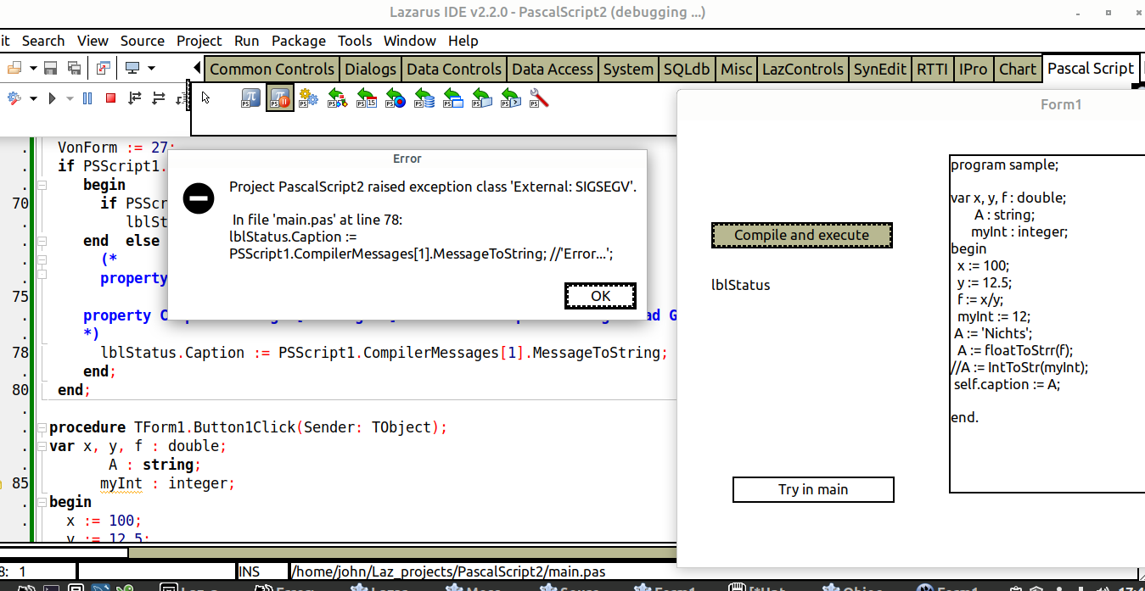This screenshot has height=591, width=1145.
Task: Switch to IPro palette tab
Action: click(974, 70)
